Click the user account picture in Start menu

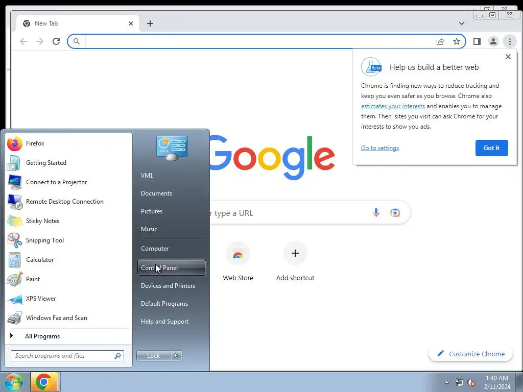point(172,148)
